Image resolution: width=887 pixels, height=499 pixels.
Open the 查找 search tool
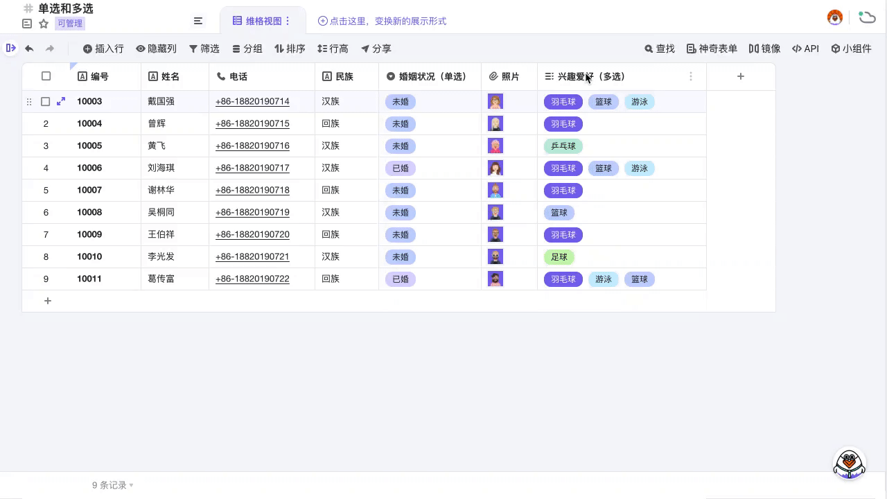pos(658,49)
